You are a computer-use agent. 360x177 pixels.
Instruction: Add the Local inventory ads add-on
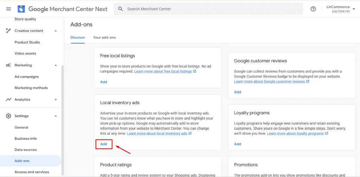click(x=104, y=144)
